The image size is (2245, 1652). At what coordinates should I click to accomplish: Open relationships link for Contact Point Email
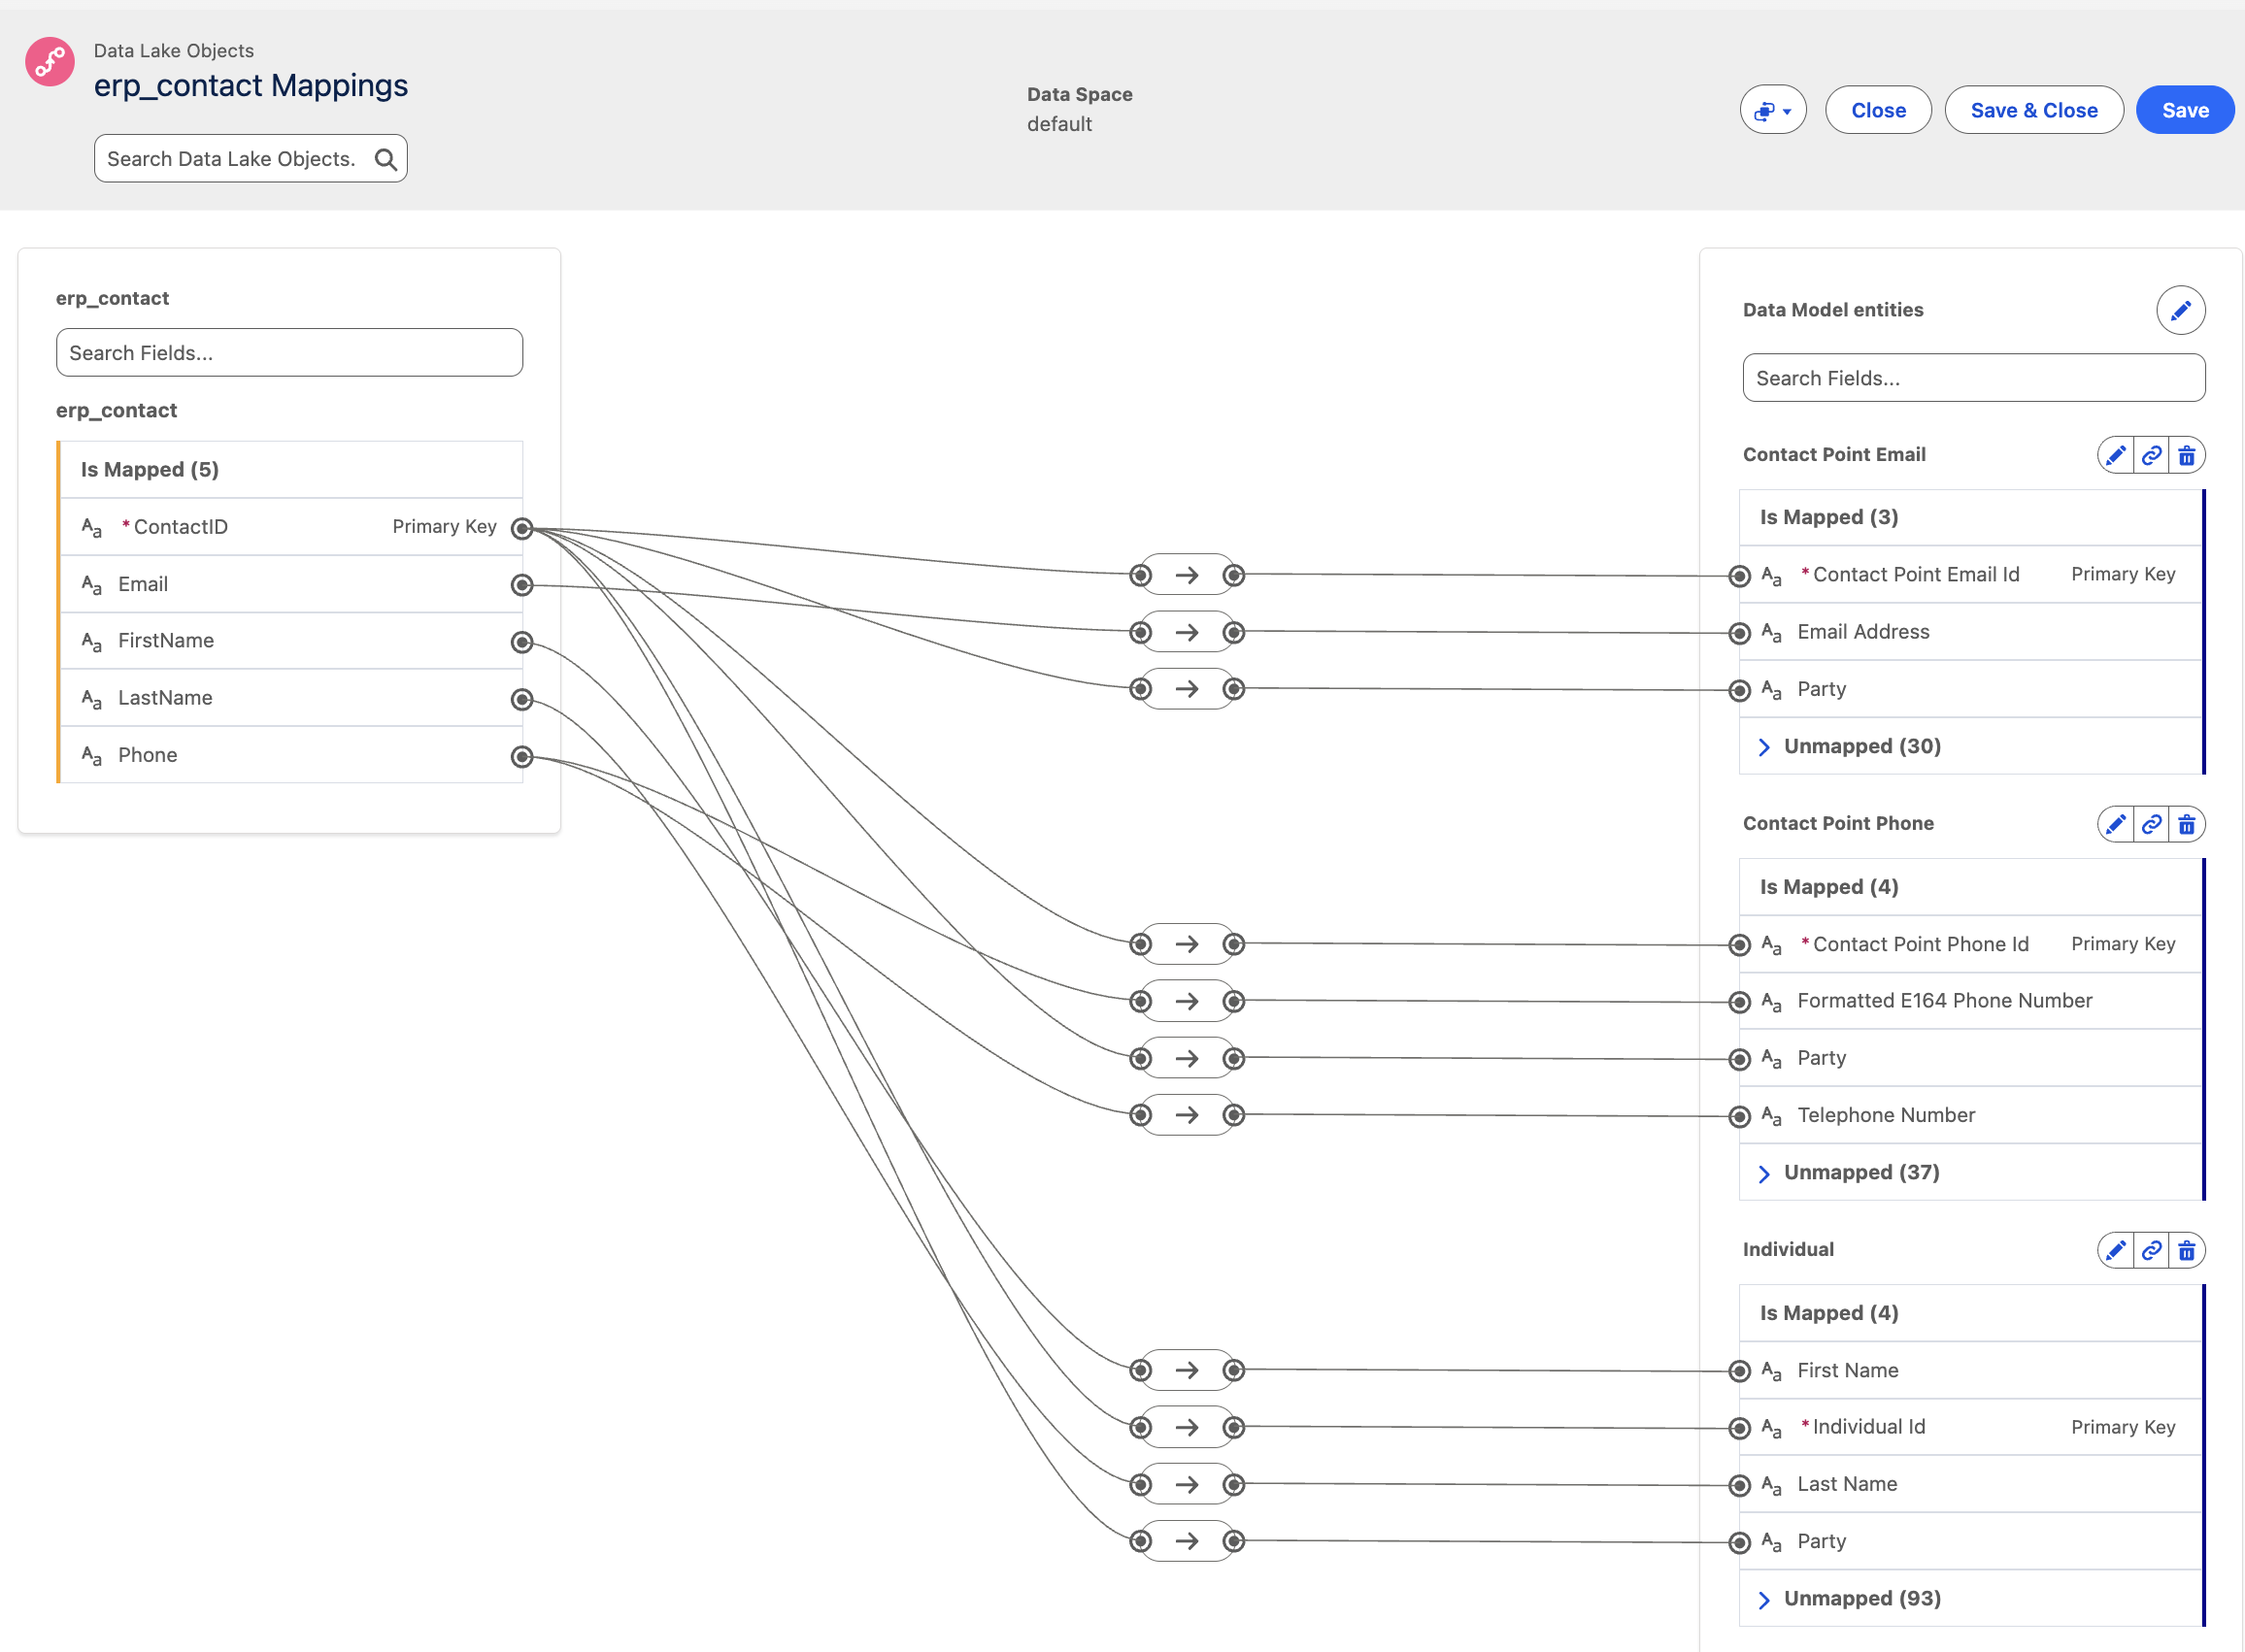point(2151,456)
